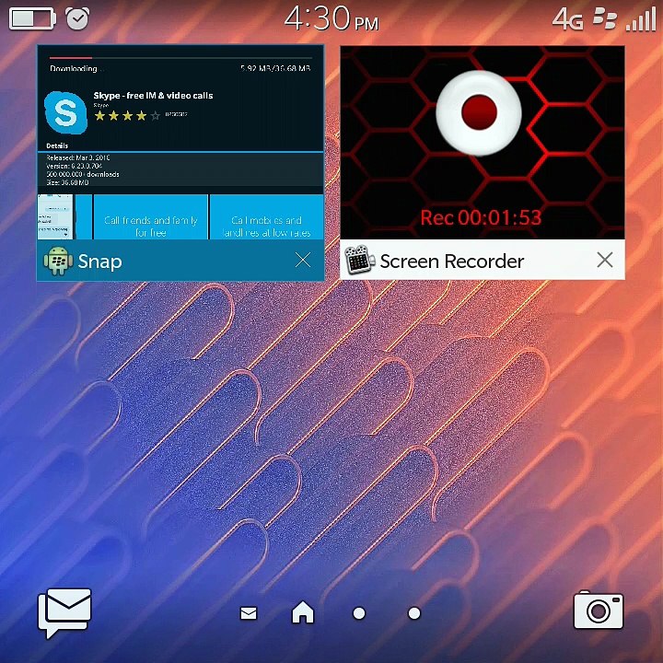Tap the alarm clock status icon
Viewport: 663px width, 663px height.
point(77,18)
